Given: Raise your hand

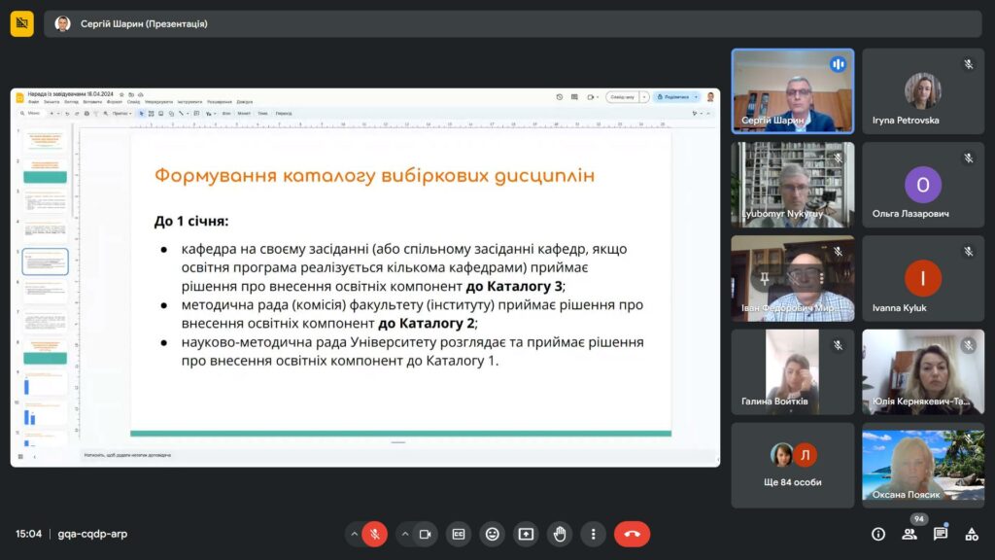Looking at the screenshot, I should click(x=560, y=534).
